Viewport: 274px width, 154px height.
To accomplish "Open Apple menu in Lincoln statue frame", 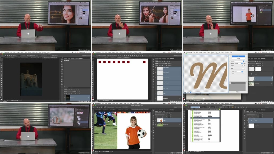I will [x=2, y=52].
